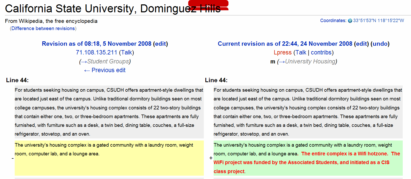Open Lpress Talk page
Viewport: 411px width, 179px height.
301,52
